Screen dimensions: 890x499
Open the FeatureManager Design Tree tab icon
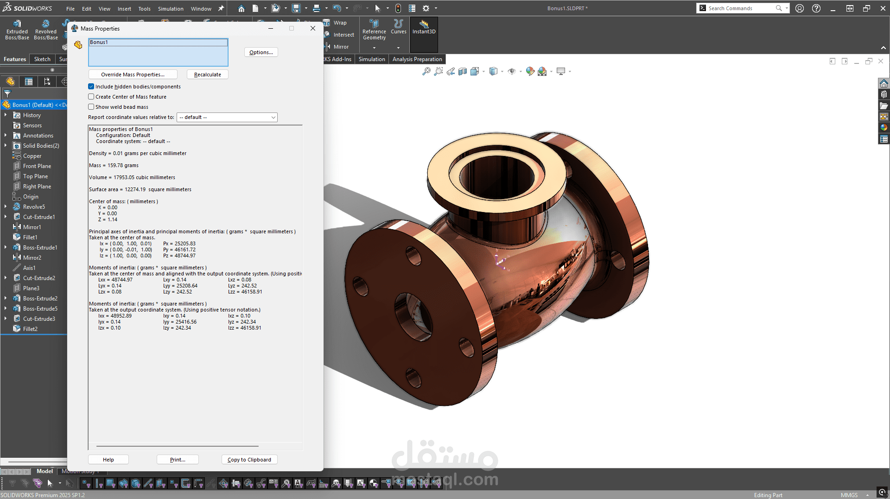click(10, 82)
